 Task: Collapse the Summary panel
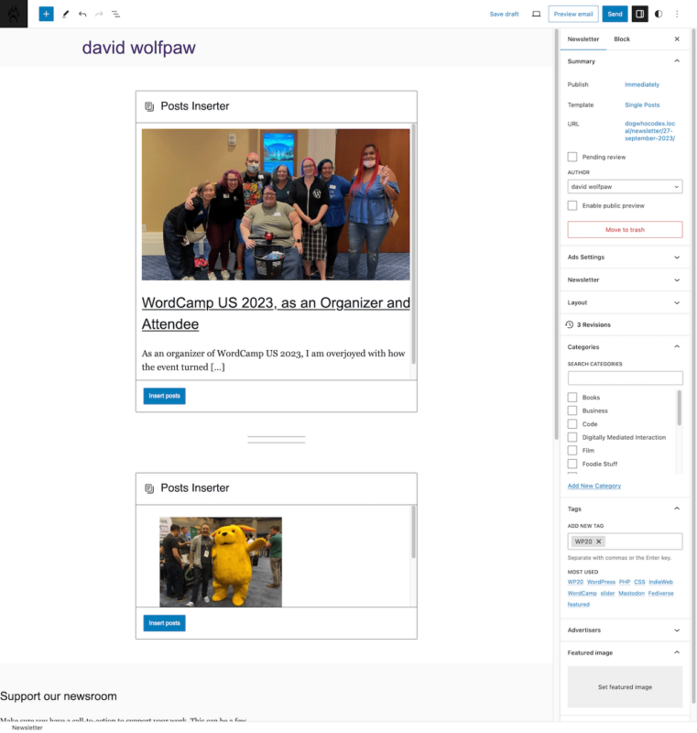click(x=625, y=61)
